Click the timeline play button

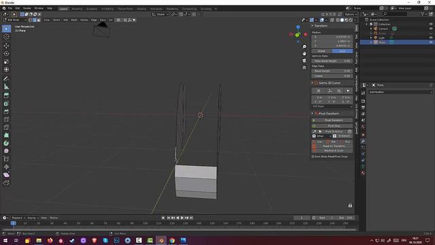tap(182, 218)
